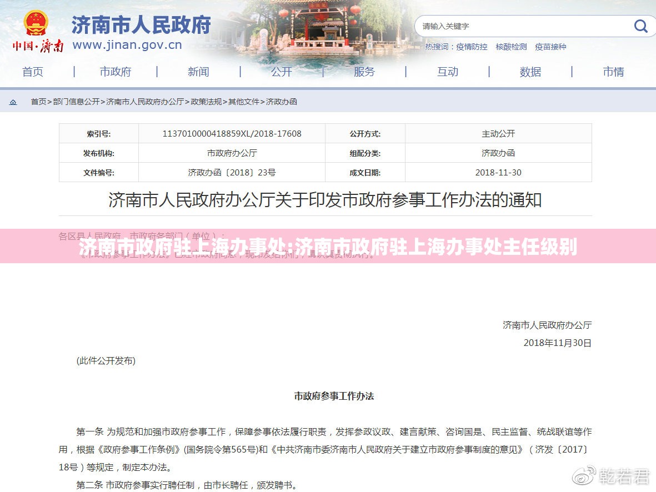Image resolution: width=656 pixels, height=492 pixels.
Task: Click the 首页 breadcrumb link
Action: (38, 102)
